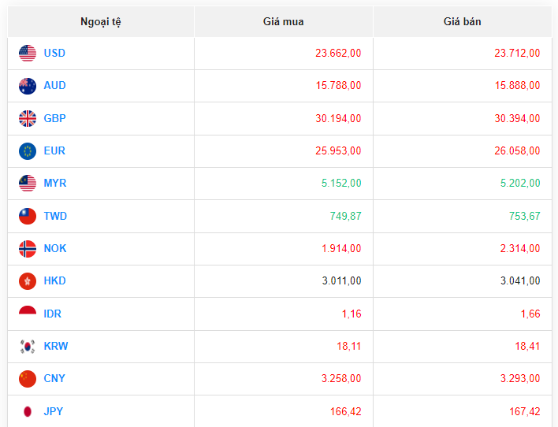Click the South Korean flag icon for KRW
The image size is (558, 427).
28,346
